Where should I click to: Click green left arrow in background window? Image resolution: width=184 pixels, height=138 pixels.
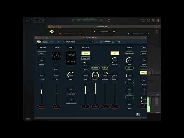[94, 31]
